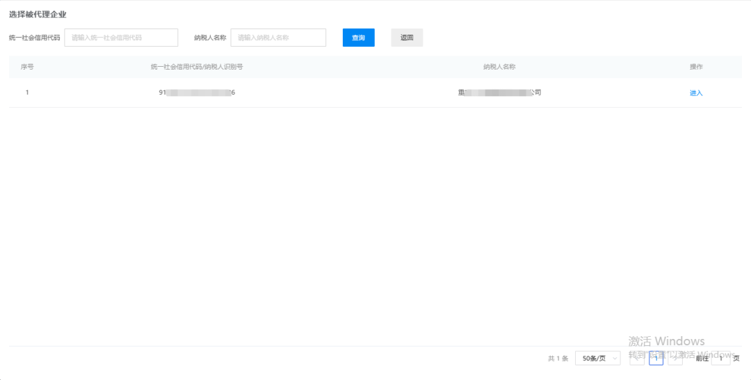
Task: Click the 操作 column header
Action: click(696, 67)
